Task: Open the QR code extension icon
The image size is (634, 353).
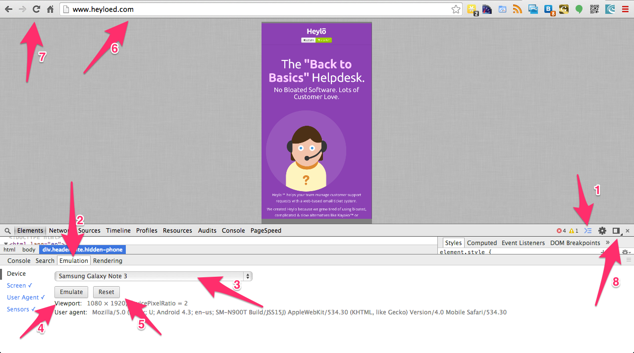Action: (x=594, y=9)
